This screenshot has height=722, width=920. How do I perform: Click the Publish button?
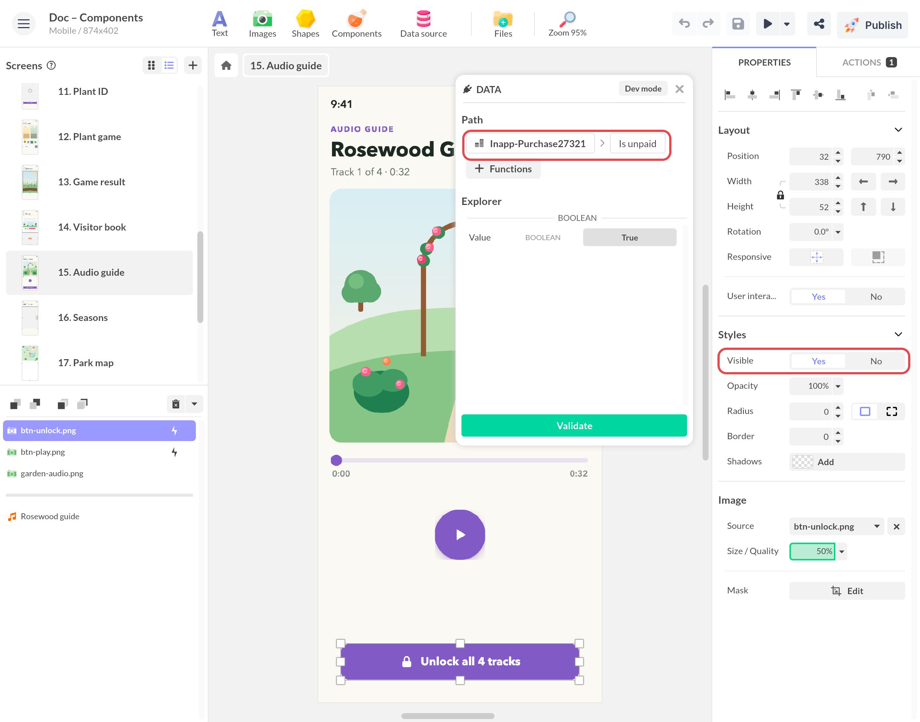click(x=872, y=25)
